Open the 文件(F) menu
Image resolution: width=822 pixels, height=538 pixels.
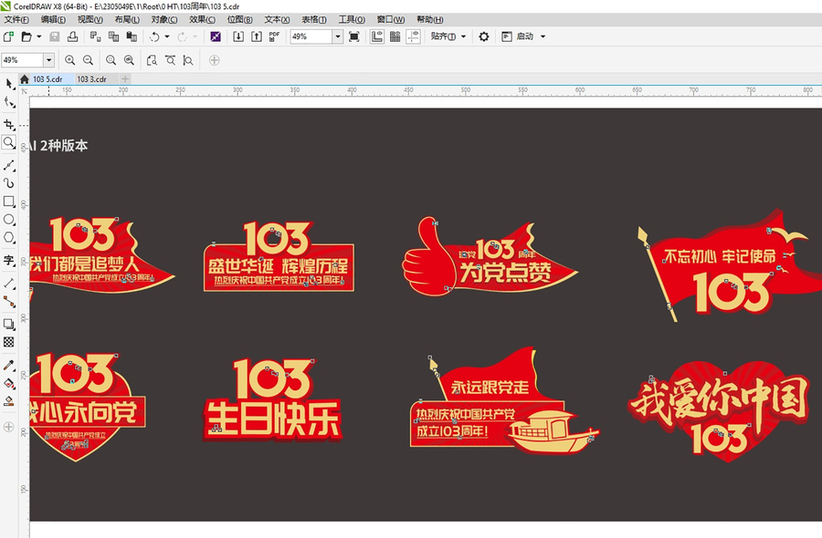coord(16,19)
